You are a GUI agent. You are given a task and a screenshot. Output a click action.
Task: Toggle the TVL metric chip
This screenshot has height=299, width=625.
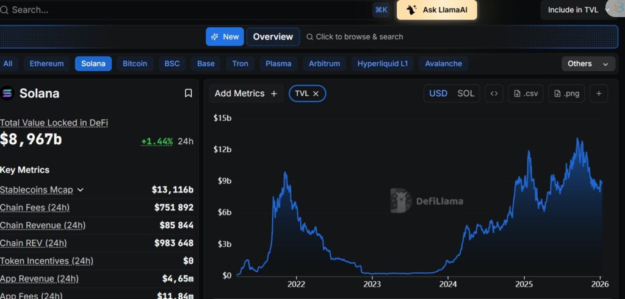coord(302,93)
